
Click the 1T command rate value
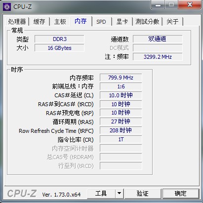(121, 139)
